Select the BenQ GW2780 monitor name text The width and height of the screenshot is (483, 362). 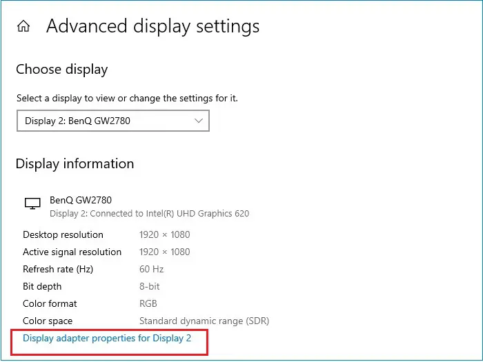tap(81, 200)
